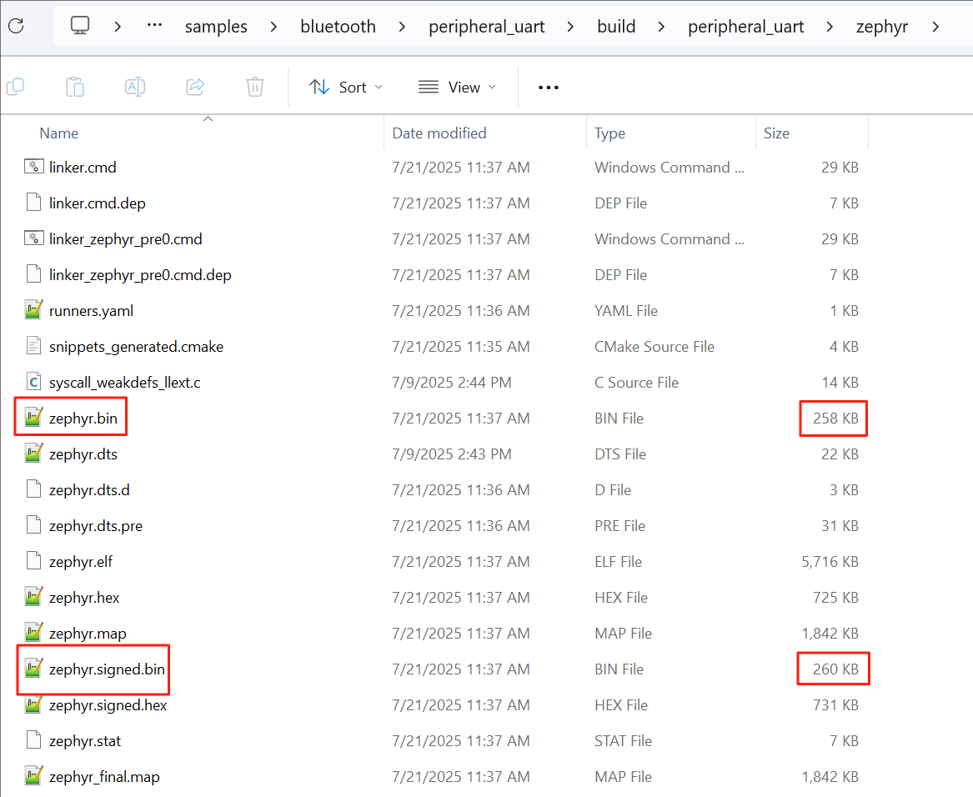Expand chevron before the build breadcrumb
This screenshot has width=973, height=797.
570,27
